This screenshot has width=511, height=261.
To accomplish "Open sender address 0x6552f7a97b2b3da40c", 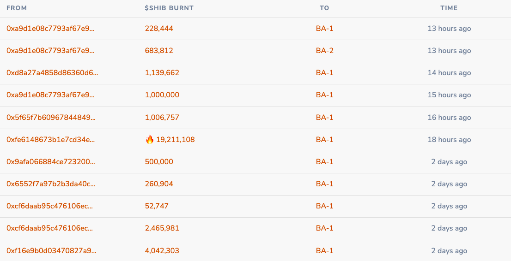I will [51, 184].
